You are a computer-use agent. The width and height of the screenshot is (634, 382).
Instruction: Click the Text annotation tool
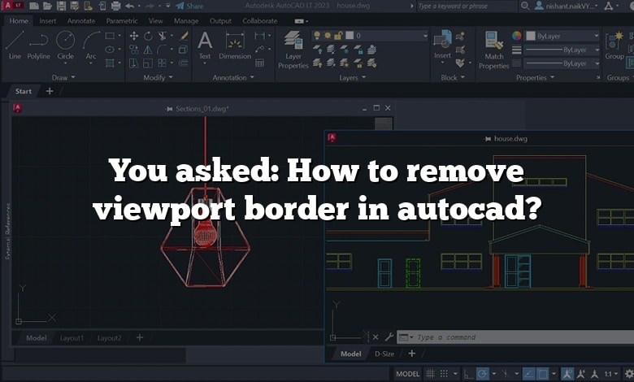(x=204, y=44)
